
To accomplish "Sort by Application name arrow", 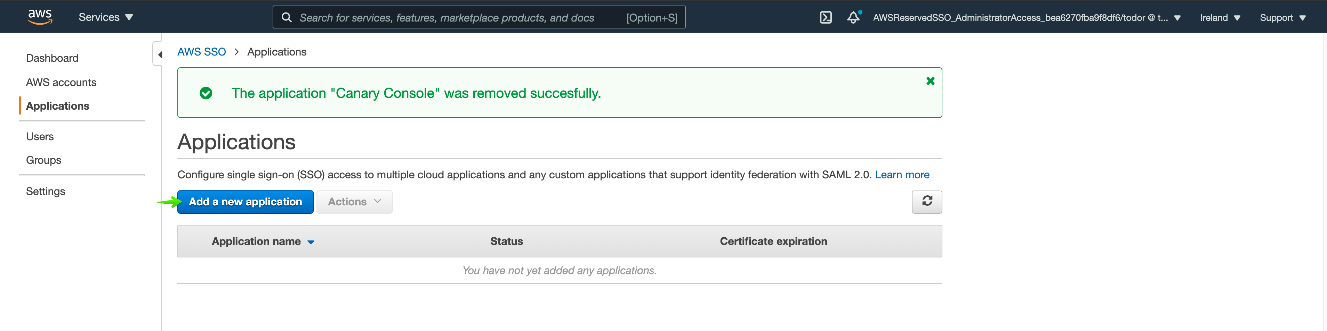I will tap(311, 242).
